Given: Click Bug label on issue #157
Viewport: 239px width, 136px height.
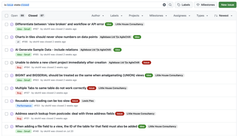Looking at the screenshot, I should click(x=19, y=93).
